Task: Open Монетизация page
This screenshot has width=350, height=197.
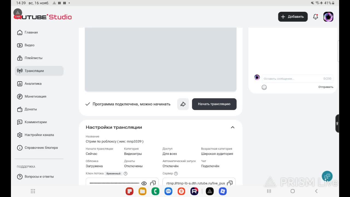Action: point(35,96)
